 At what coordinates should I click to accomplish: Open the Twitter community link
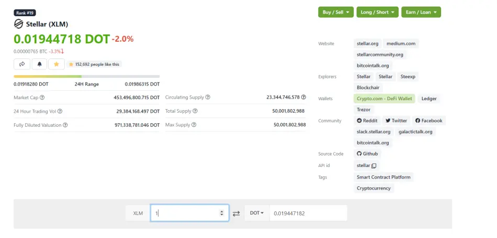click(x=396, y=121)
